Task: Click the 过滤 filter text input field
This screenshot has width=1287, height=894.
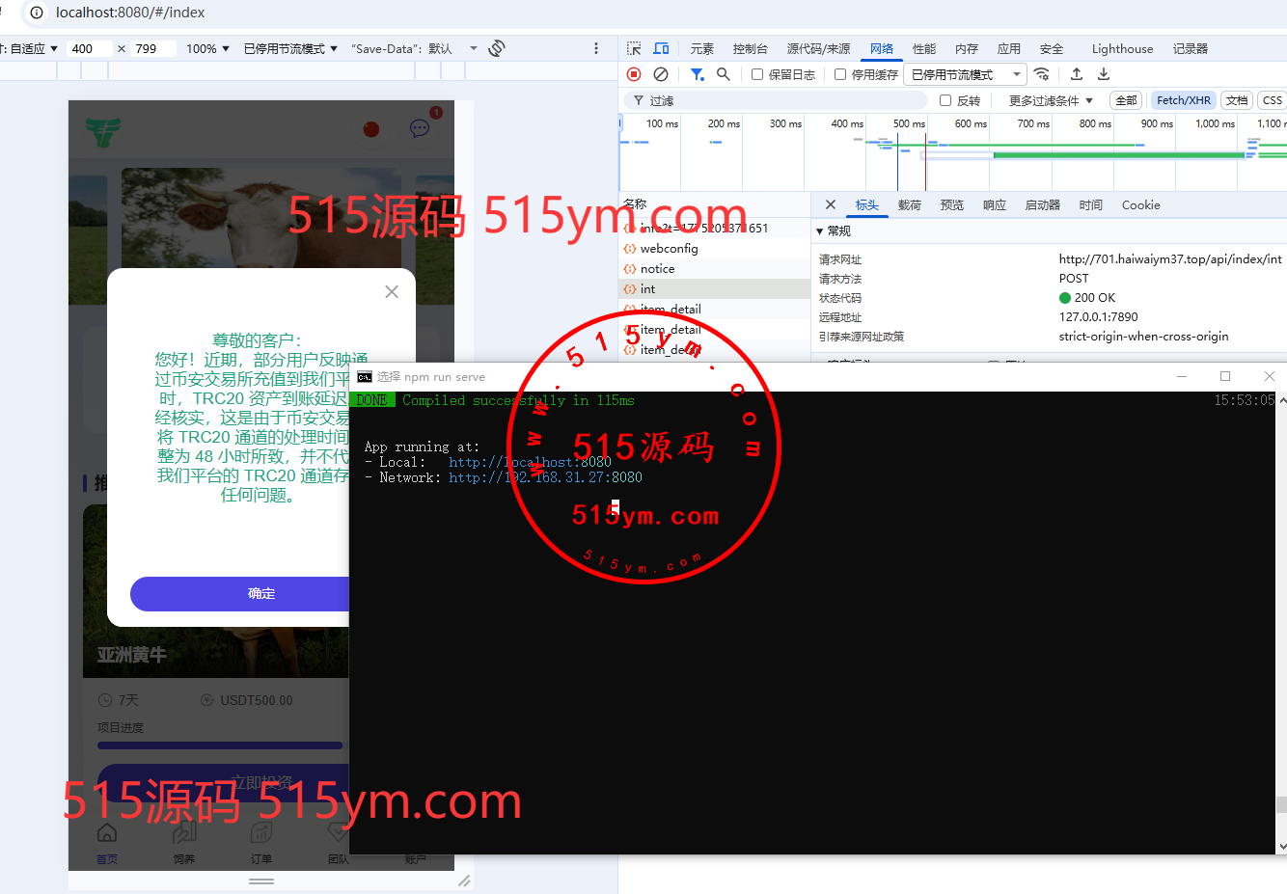Action: pos(781,100)
